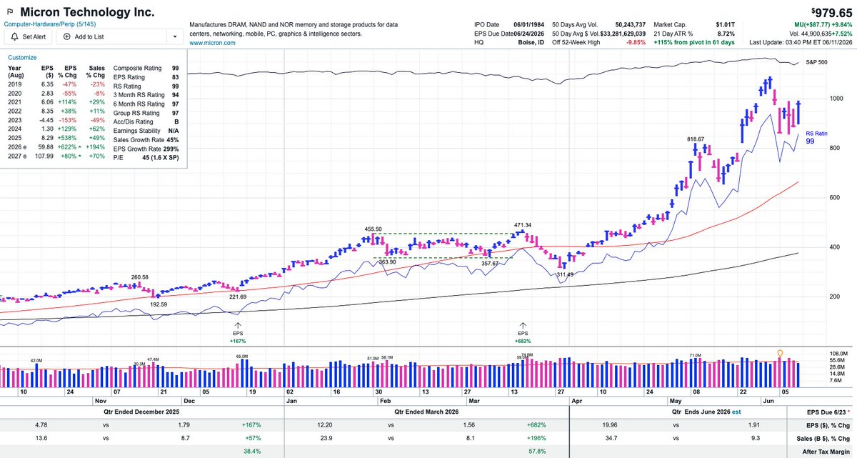The image size is (857, 458).
Task: Click the Acc/Dis Rating B row
Action: 146,122
